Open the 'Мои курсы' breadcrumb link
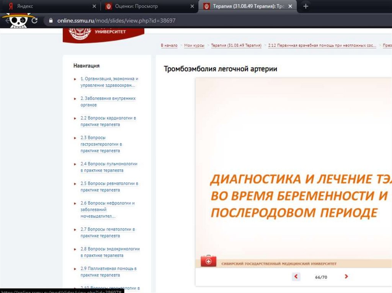The height and width of the screenshot is (293, 392). click(194, 45)
